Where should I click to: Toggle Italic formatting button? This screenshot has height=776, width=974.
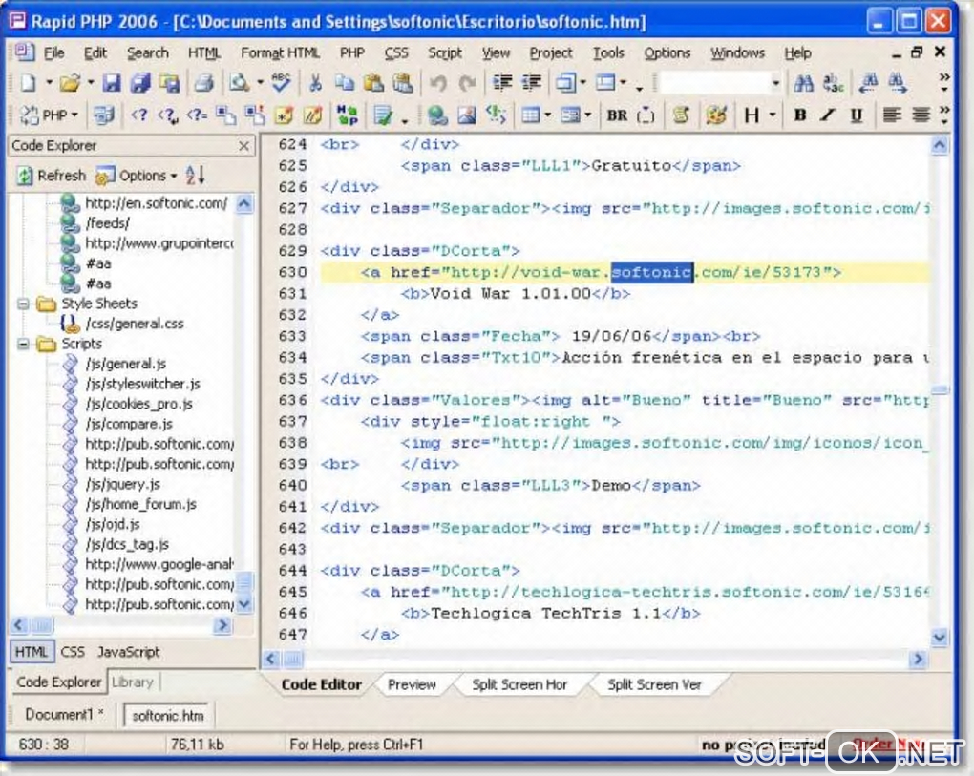tap(827, 115)
